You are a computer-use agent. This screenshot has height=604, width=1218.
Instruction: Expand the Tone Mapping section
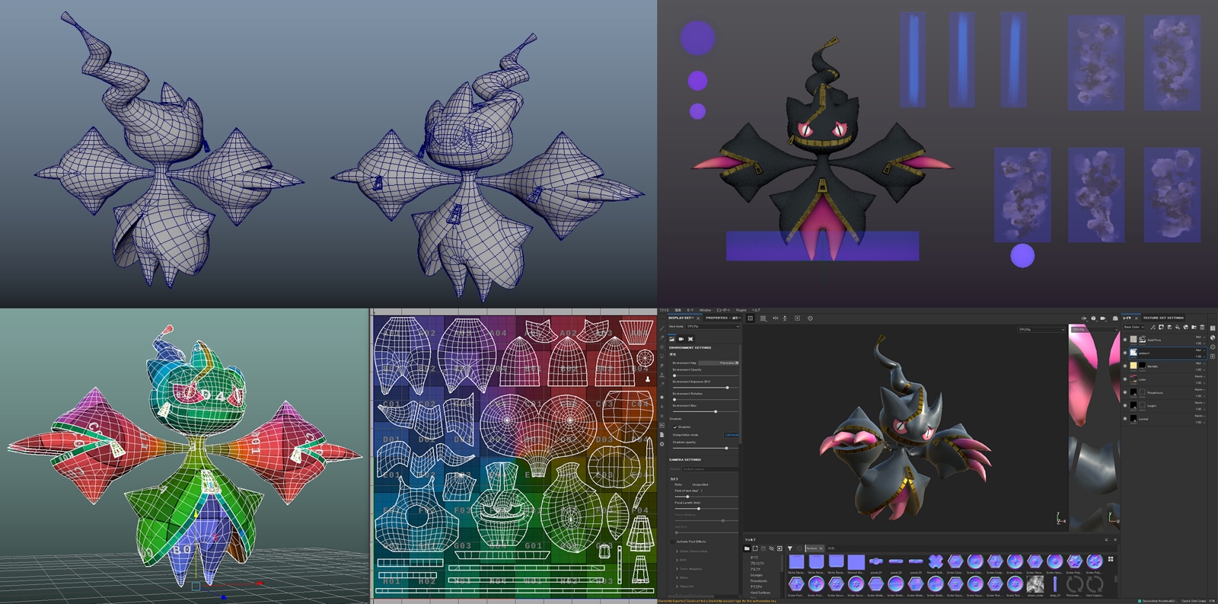(690, 569)
